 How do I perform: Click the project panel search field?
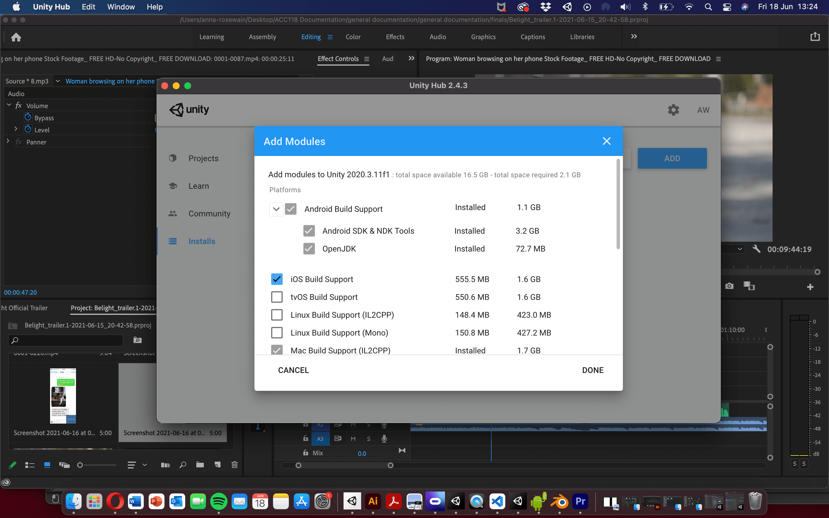[65, 340]
